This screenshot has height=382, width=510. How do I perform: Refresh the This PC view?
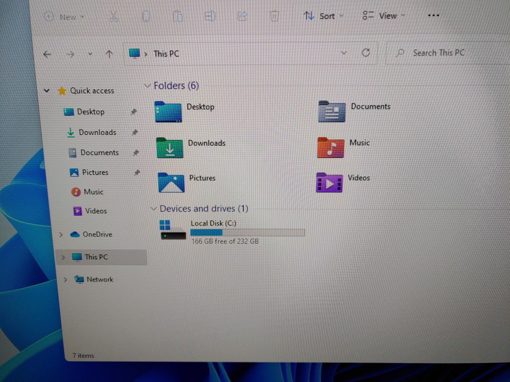366,53
